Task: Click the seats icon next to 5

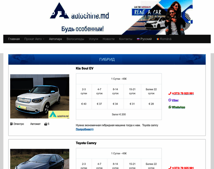Action: point(46,124)
